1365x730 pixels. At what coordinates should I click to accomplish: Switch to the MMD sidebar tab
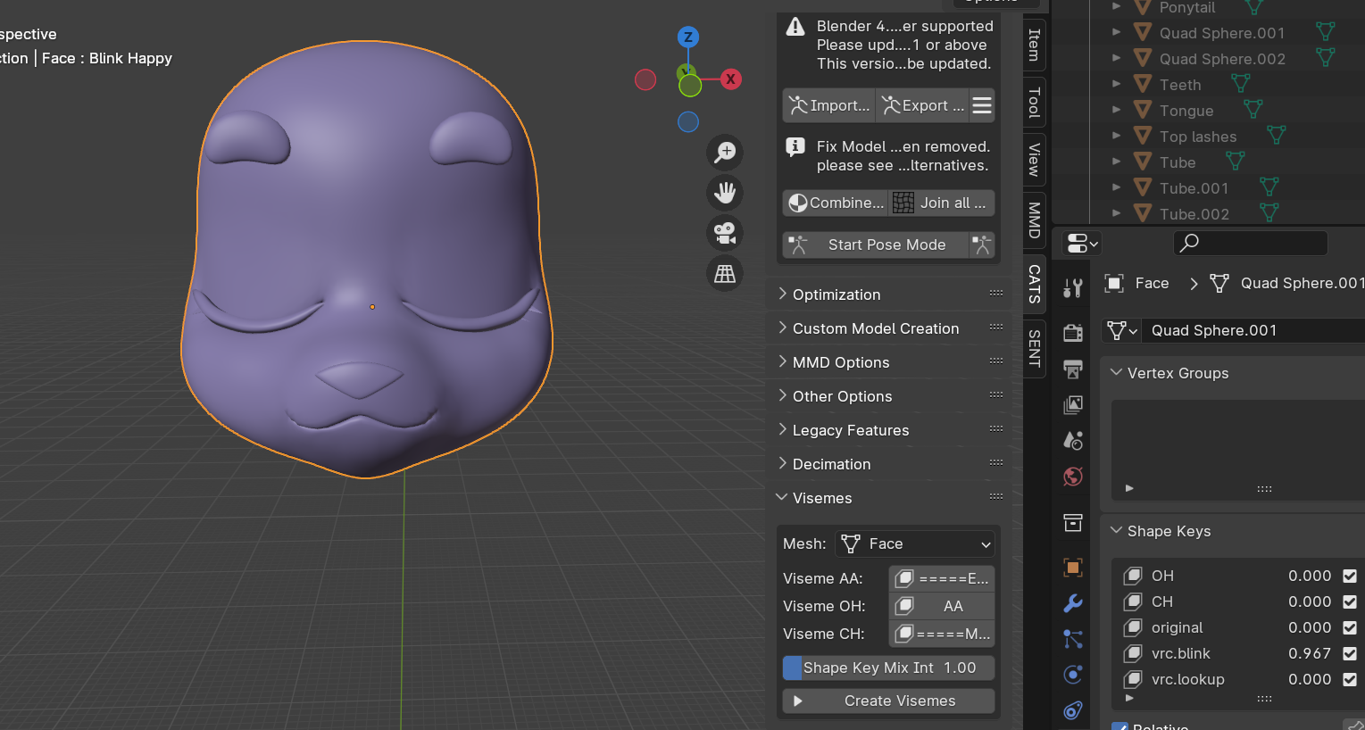(x=1034, y=220)
